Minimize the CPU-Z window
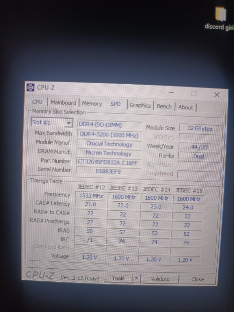 point(172,93)
